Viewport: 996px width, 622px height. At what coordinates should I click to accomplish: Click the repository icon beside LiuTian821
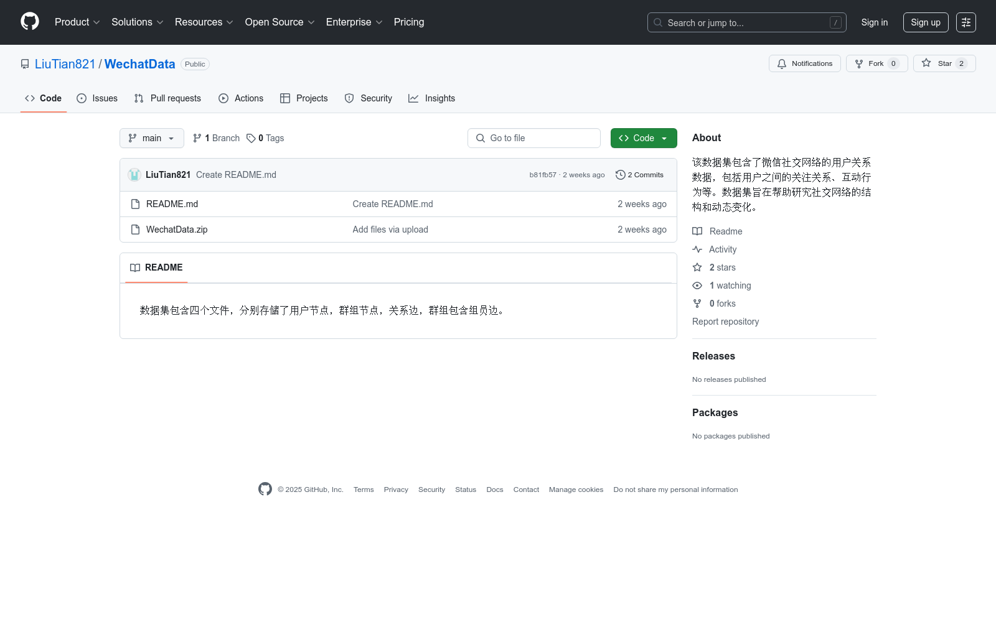point(25,64)
